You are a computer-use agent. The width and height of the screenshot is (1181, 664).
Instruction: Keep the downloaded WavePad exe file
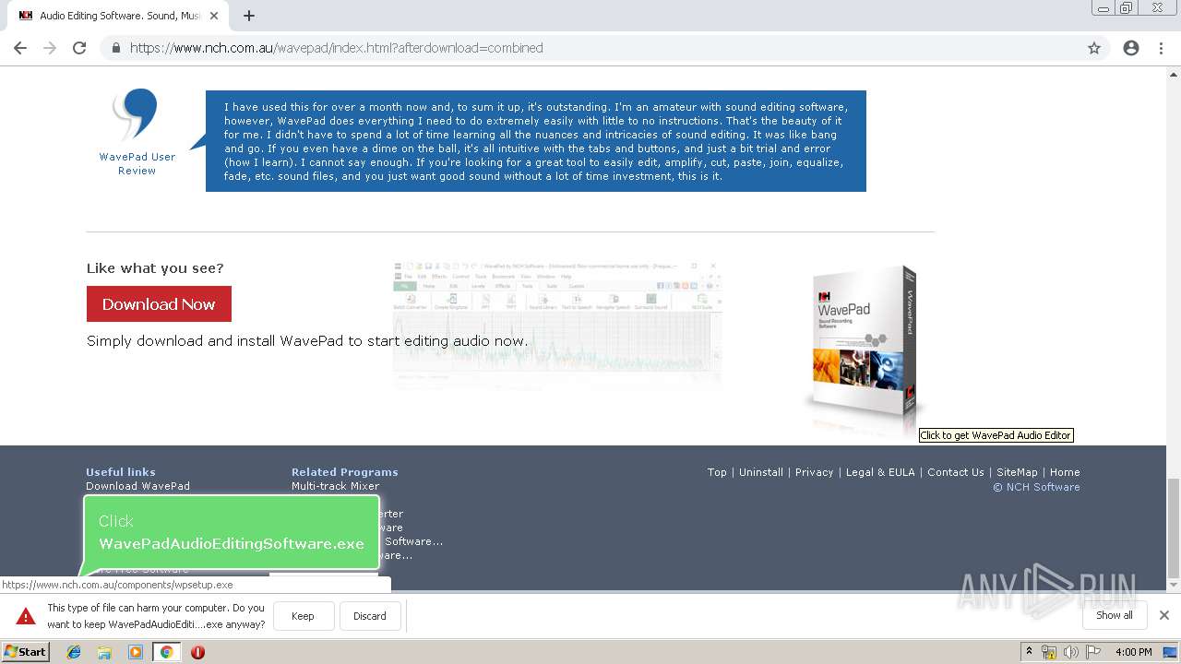pos(303,616)
